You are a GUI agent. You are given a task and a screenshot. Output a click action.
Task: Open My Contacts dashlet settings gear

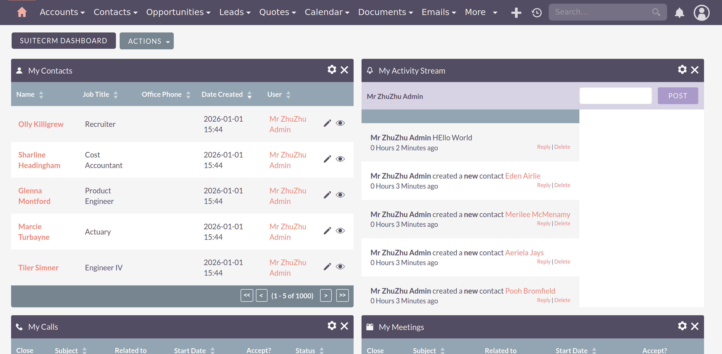point(332,69)
